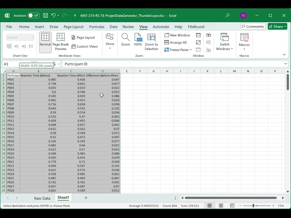Click Arrange All
Screen dimensions: 291x218
click(176, 42)
